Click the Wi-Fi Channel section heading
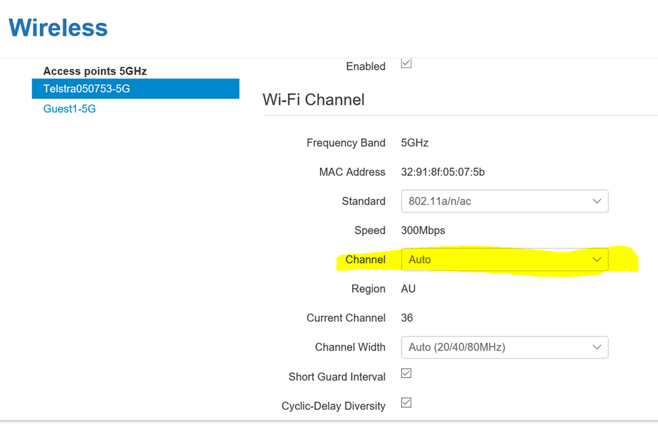Viewport: 658px width, 424px height. (x=313, y=100)
